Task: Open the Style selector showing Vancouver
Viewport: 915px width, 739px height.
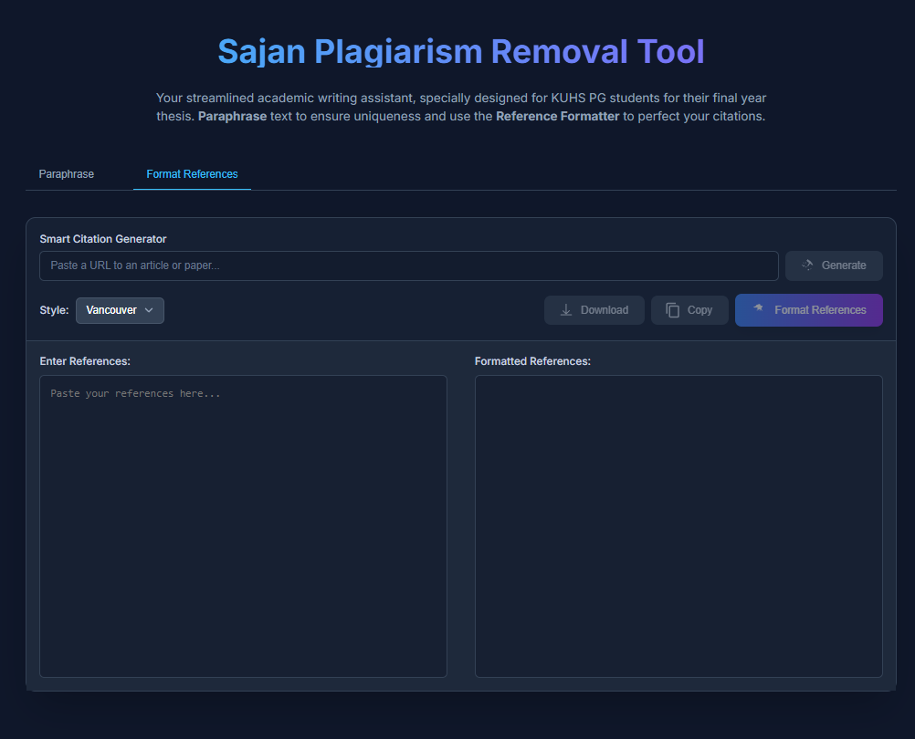Action: (112, 310)
